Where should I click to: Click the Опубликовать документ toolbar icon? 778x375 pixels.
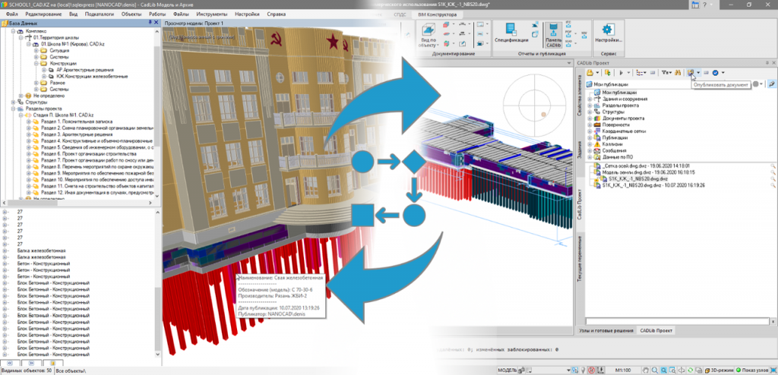coord(691,73)
